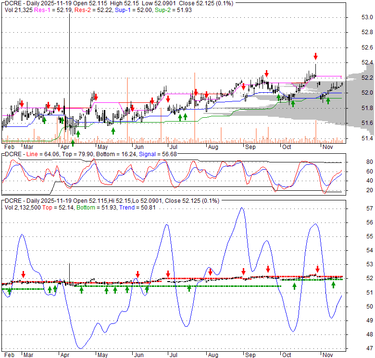Click the Jun label on the bottom chart's time axis
The image size is (375, 358).
click(138, 355)
